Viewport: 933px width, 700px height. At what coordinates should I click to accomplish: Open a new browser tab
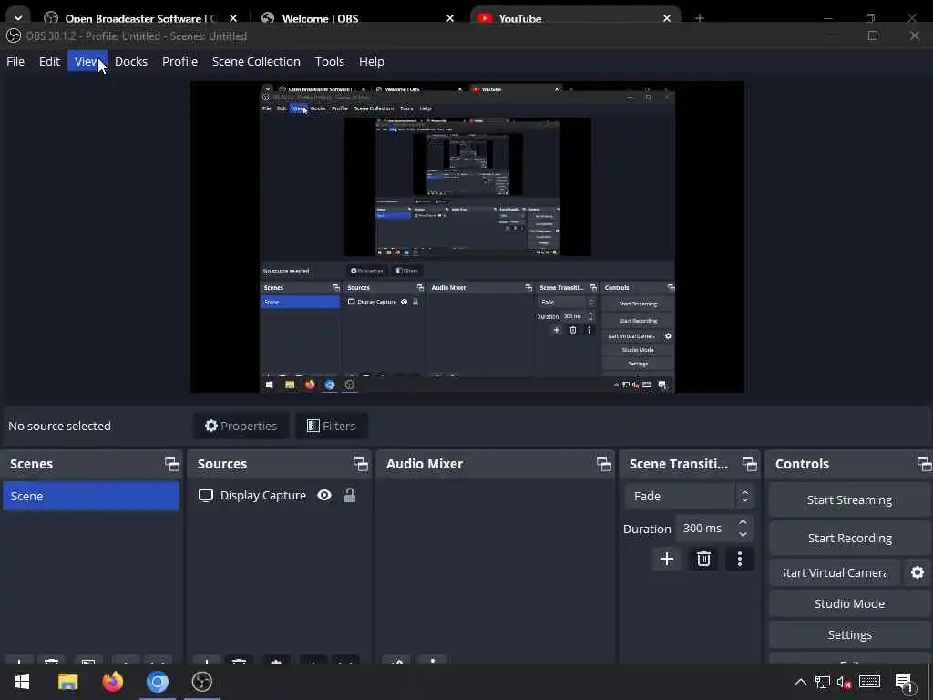700,18
